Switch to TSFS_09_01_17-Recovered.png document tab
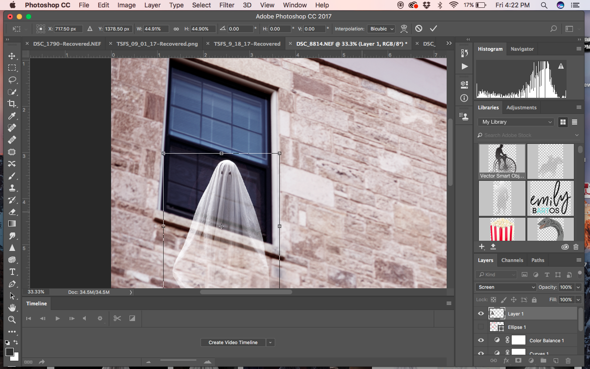This screenshot has width=590, height=369. 157,44
